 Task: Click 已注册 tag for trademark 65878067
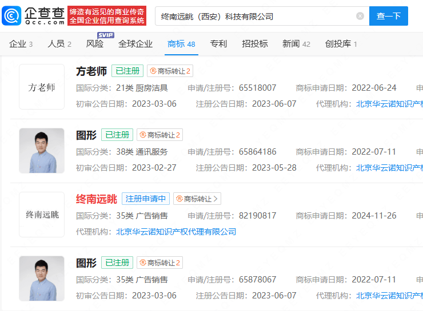117,262
